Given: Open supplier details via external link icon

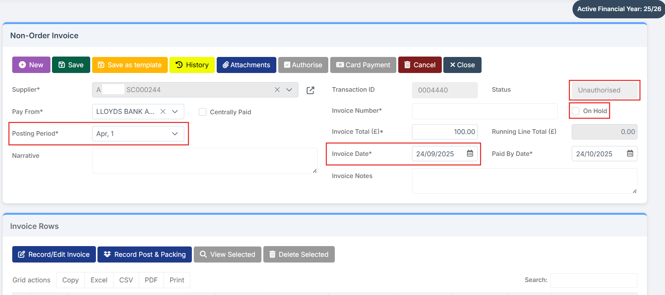Looking at the screenshot, I should (x=310, y=90).
